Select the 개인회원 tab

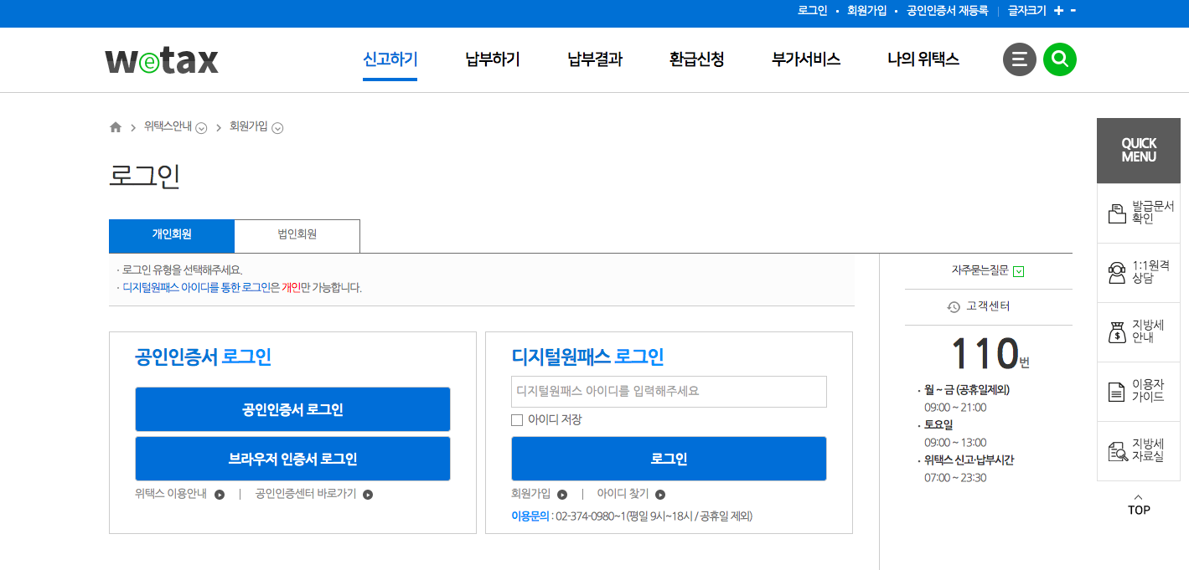coord(172,235)
